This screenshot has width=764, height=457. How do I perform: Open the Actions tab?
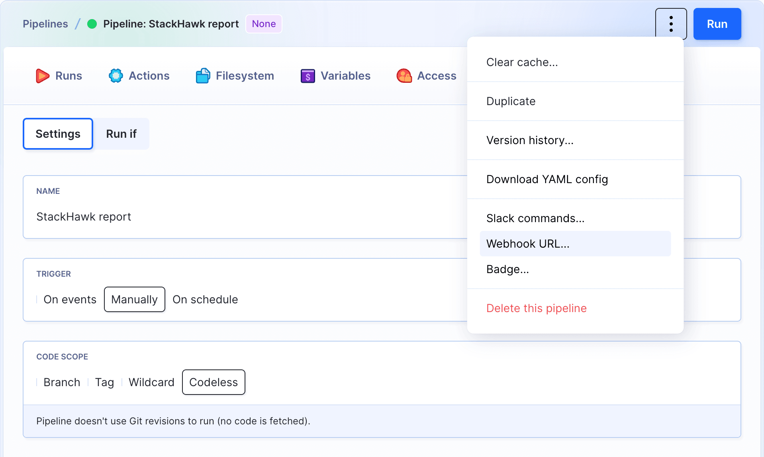pyautogui.click(x=139, y=76)
